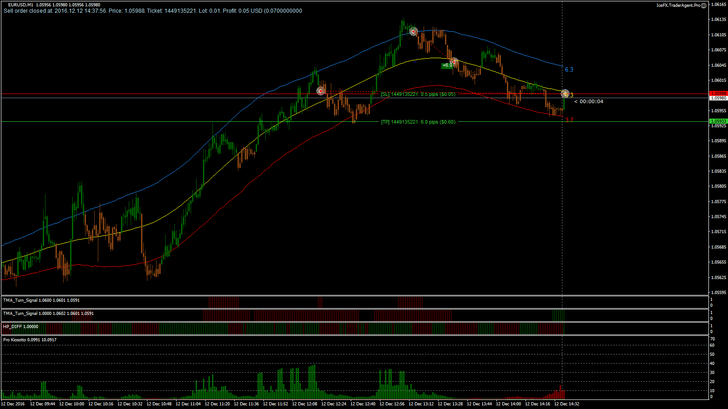Click 1.06165 on the price axis
The height and width of the screenshot is (409, 728).
tap(719, 5)
